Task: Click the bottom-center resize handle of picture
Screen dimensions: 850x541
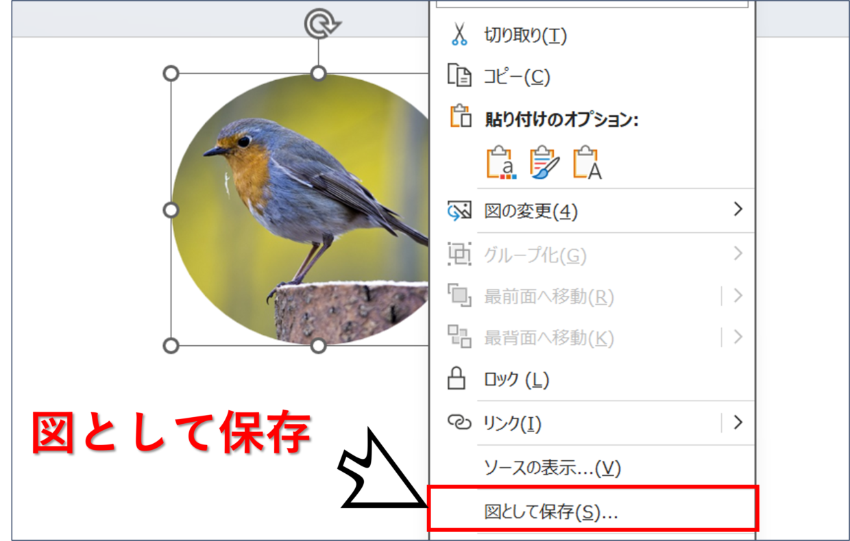Action: (x=319, y=346)
